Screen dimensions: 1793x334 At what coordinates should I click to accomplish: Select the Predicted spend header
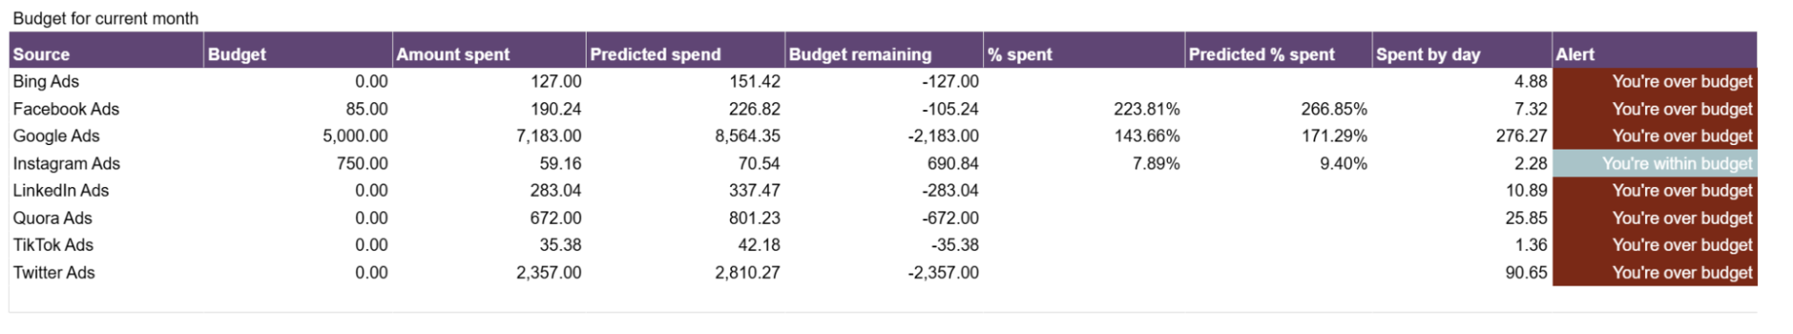coord(685,54)
